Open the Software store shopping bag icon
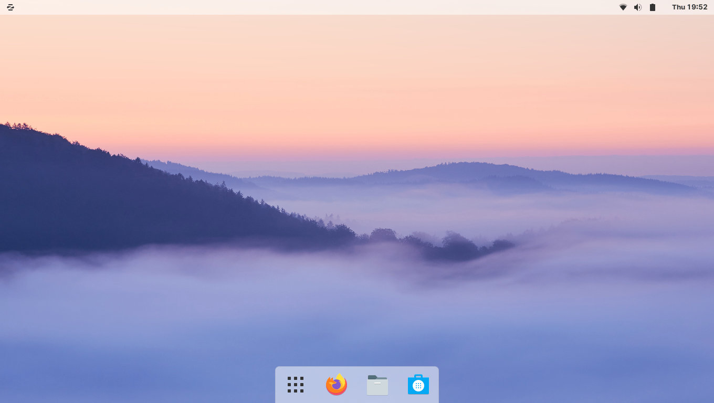Image resolution: width=714 pixels, height=403 pixels. (x=418, y=385)
